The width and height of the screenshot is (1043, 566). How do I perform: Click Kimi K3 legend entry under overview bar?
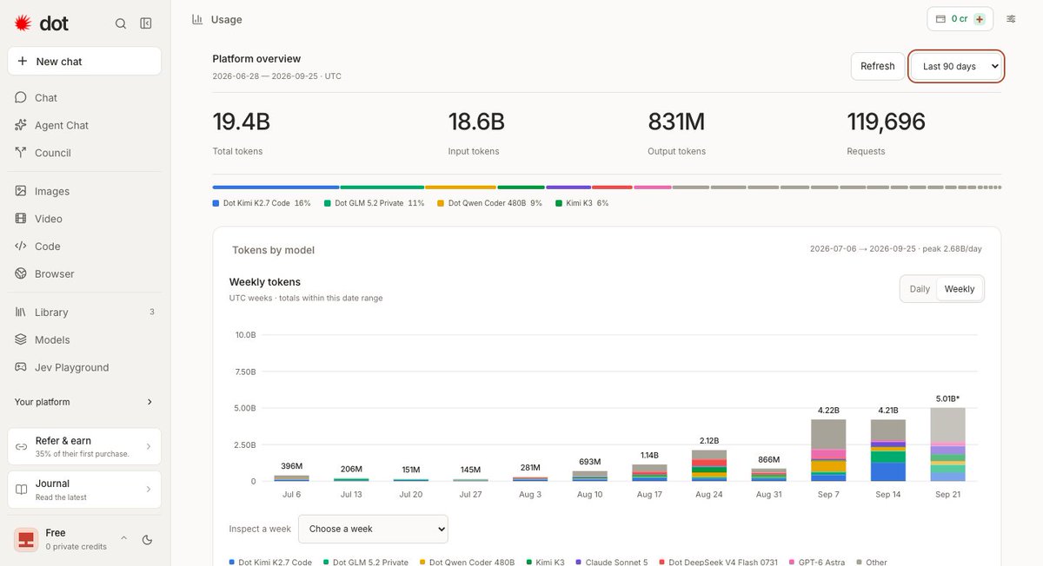[x=582, y=203]
